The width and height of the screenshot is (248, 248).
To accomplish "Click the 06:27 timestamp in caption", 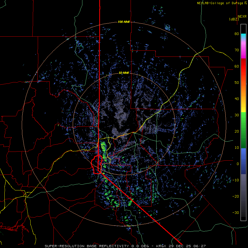I will click(199, 246).
